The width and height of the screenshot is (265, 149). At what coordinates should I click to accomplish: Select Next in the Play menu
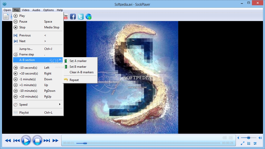[x=38, y=41]
